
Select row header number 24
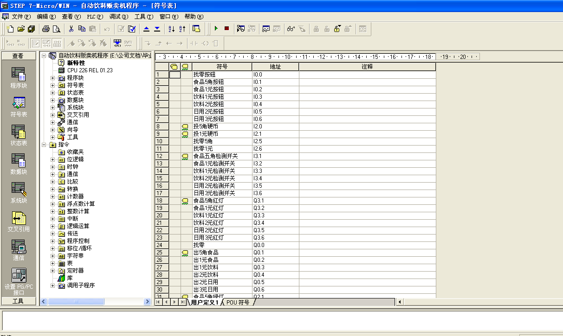(162, 245)
